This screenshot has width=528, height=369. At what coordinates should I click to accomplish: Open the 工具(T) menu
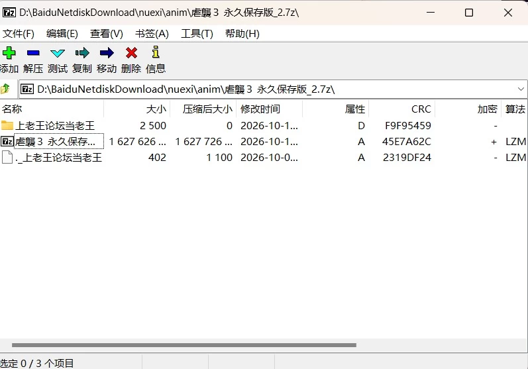[197, 34]
